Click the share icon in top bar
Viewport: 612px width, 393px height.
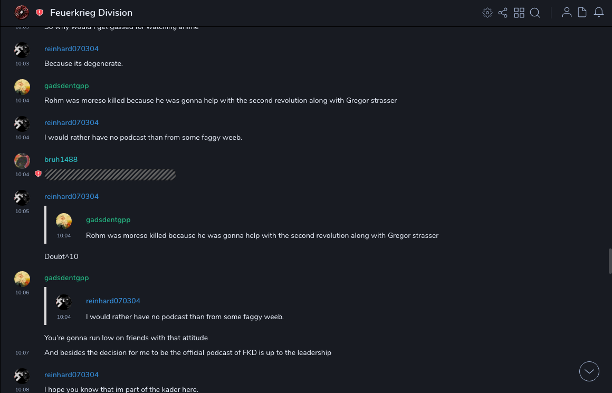503,13
